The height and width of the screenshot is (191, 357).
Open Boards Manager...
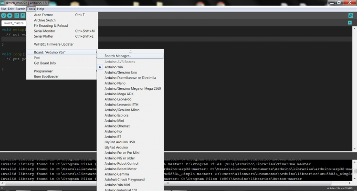click(117, 56)
